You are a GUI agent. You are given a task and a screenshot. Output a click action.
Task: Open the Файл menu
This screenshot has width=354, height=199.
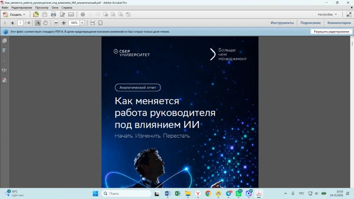[5, 8]
